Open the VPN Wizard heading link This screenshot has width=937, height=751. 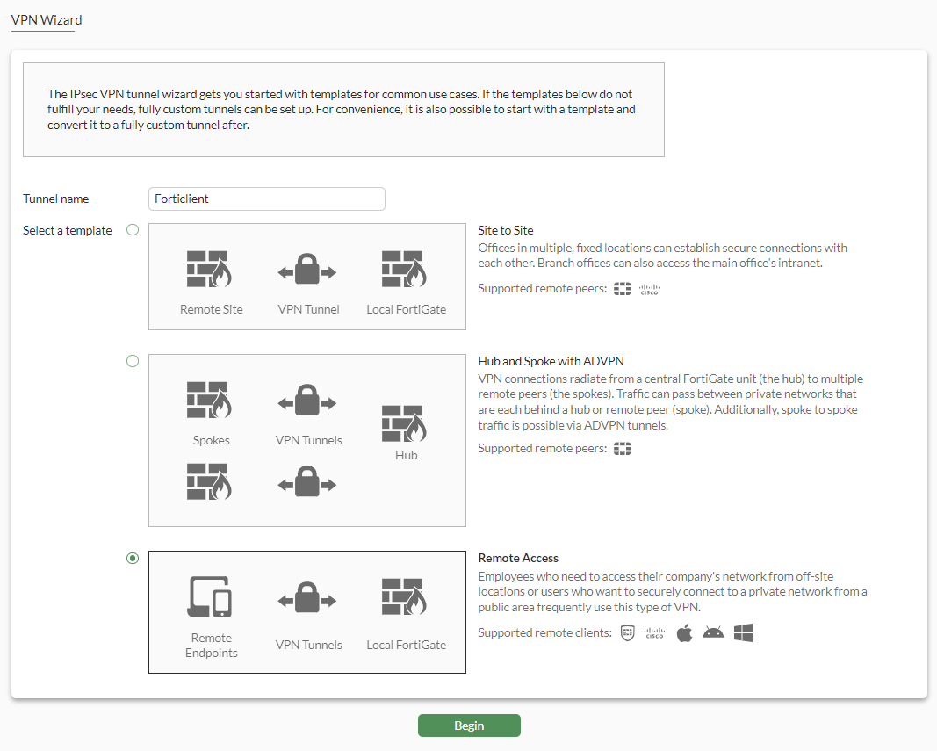(44, 20)
